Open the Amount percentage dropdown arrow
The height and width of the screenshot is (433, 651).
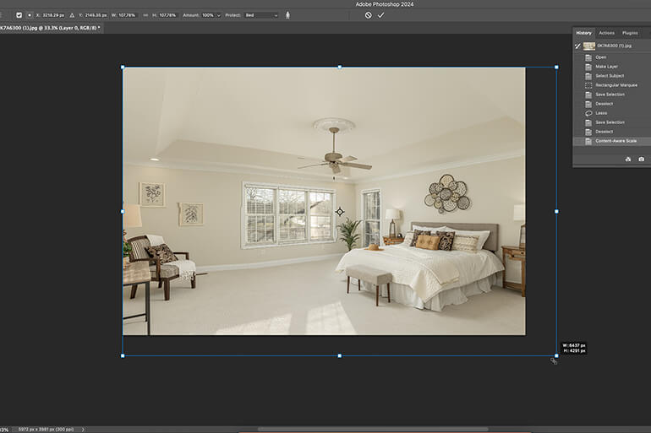218,15
